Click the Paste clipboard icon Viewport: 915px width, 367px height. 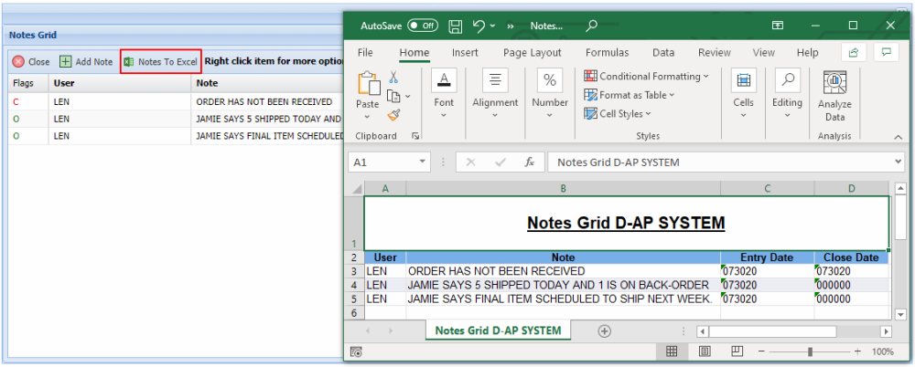click(368, 83)
